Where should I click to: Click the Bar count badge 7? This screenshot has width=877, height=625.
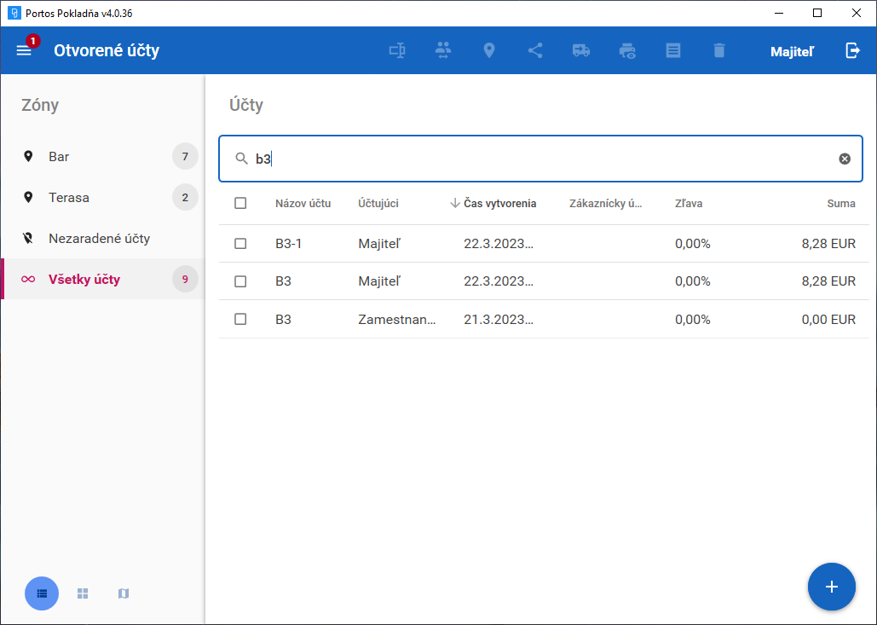tap(185, 156)
